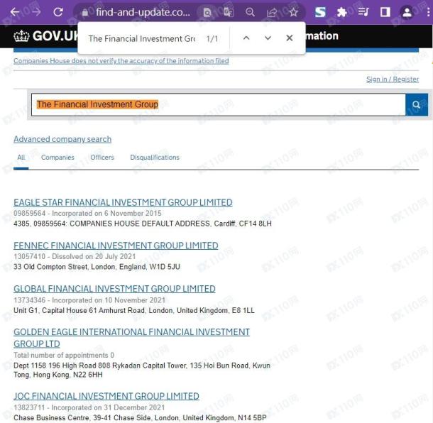Share this page icon
This screenshot has width=433, height=423.
272,12
